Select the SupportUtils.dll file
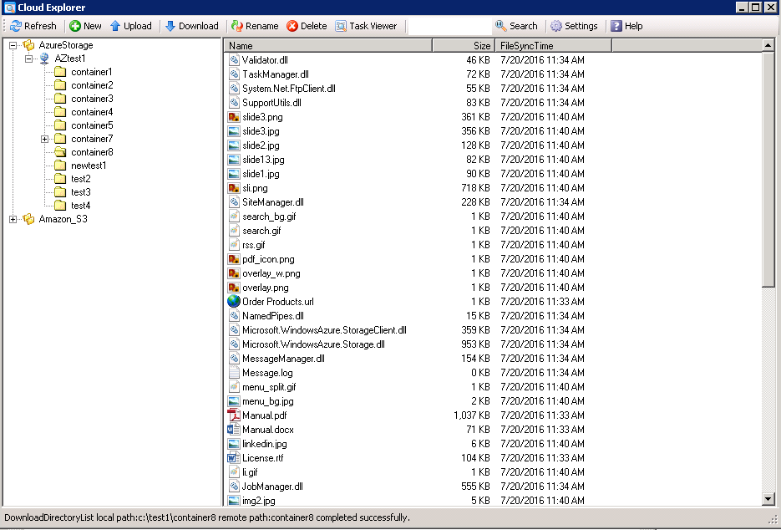The width and height of the screenshot is (781, 530). point(271,103)
